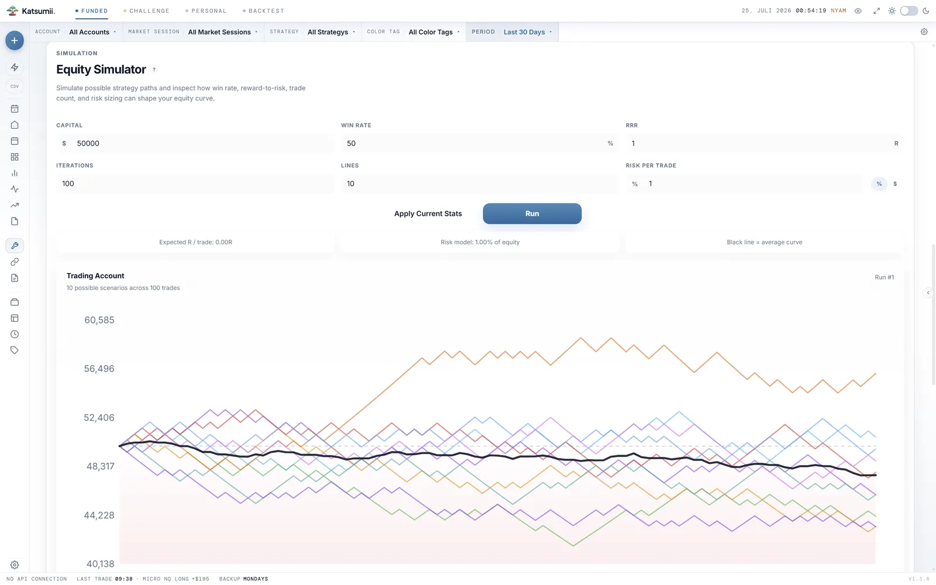Open the briefcase icon in sidebar

pyautogui.click(x=15, y=302)
